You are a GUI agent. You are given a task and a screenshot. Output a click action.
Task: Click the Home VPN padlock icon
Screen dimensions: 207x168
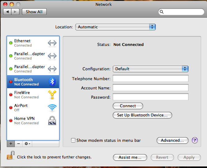pyautogui.click(x=52, y=121)
